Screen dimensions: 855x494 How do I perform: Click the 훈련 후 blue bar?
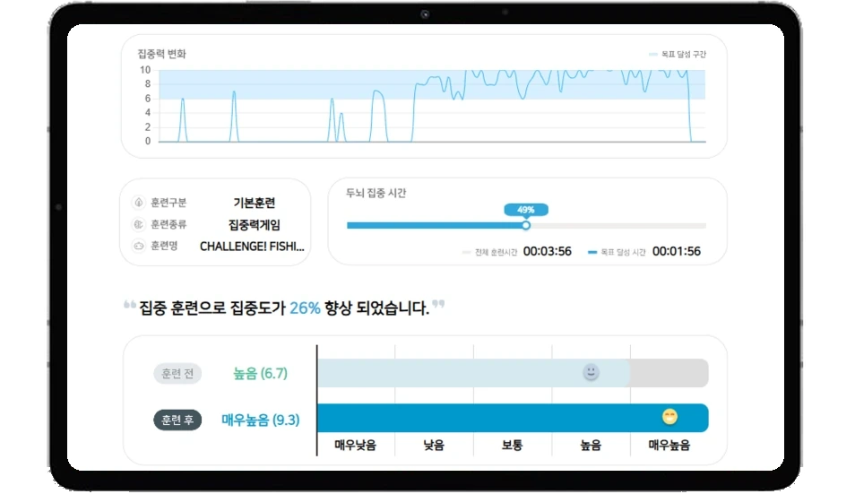point(513,418)
